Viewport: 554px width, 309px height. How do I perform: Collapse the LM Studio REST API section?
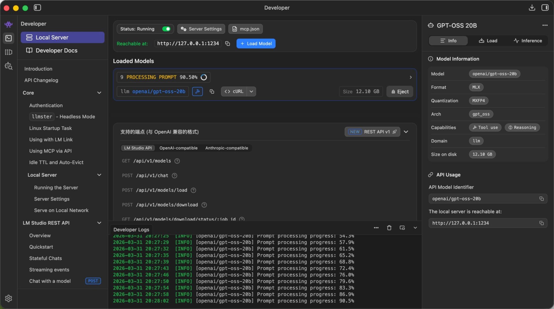(99, 223)
